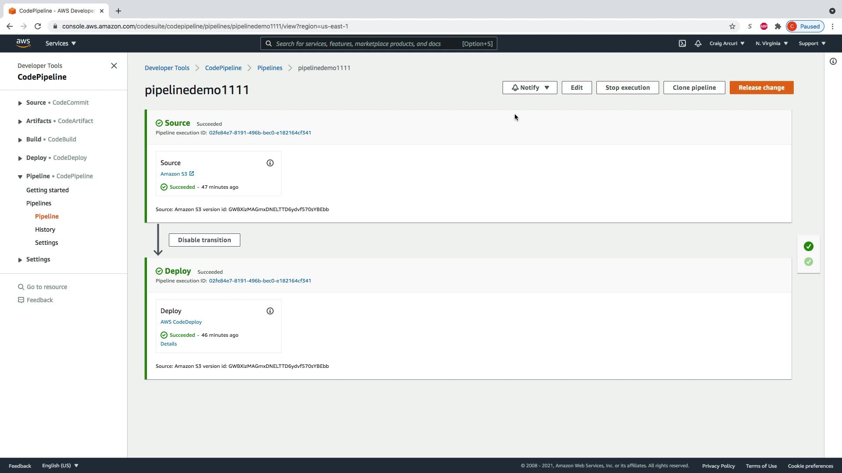Open the notifications bell icon
Viewport: 842px width, 473px height.
698,43
